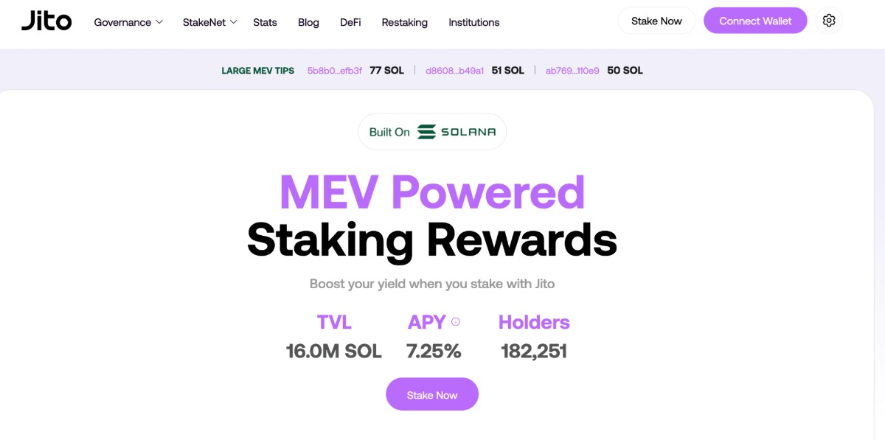The width and height of the screenshot is (885, 440).
Task: Navigate to Restaking
Action: pyautogui.click(x=404, y=22)
